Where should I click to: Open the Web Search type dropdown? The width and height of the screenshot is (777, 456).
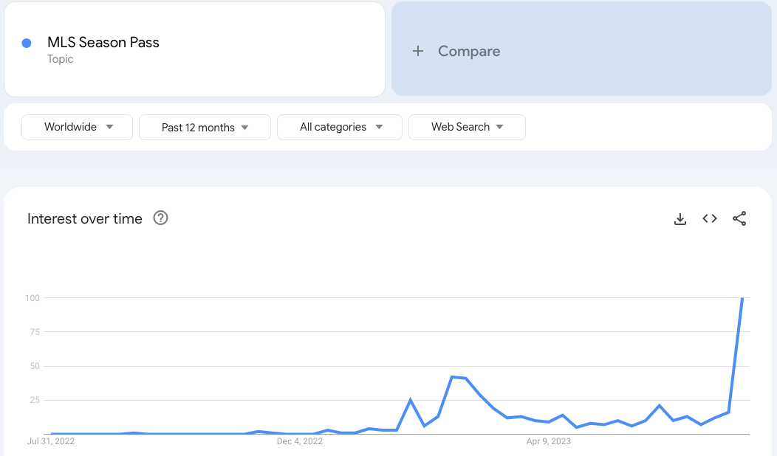(x=467, y=127)
